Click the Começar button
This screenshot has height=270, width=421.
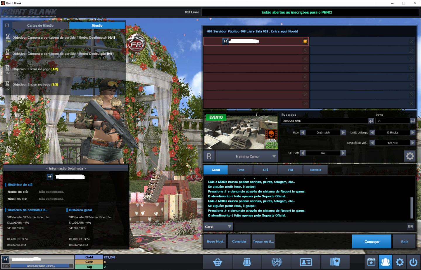372,242
